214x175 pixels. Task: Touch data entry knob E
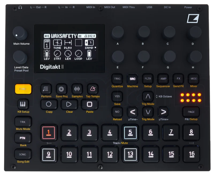118,57
